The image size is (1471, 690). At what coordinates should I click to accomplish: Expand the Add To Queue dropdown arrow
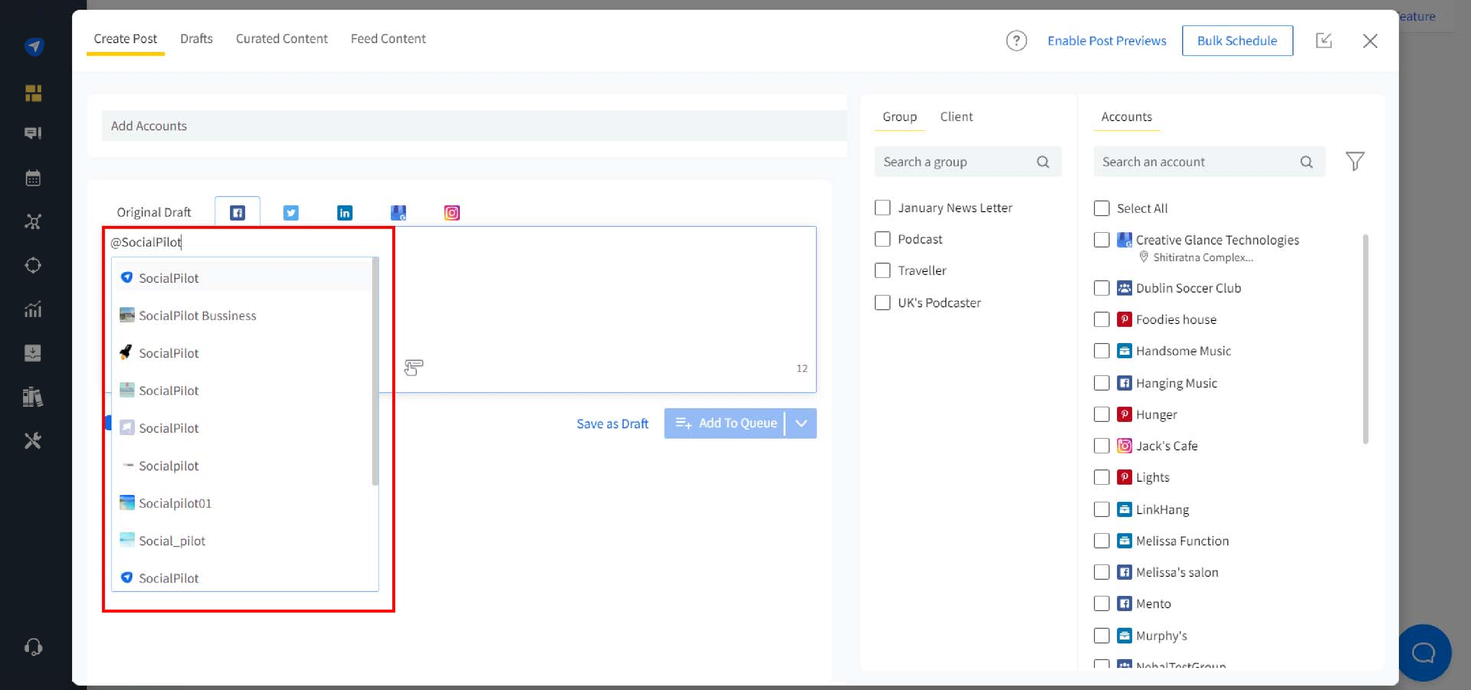coord(801,423)
